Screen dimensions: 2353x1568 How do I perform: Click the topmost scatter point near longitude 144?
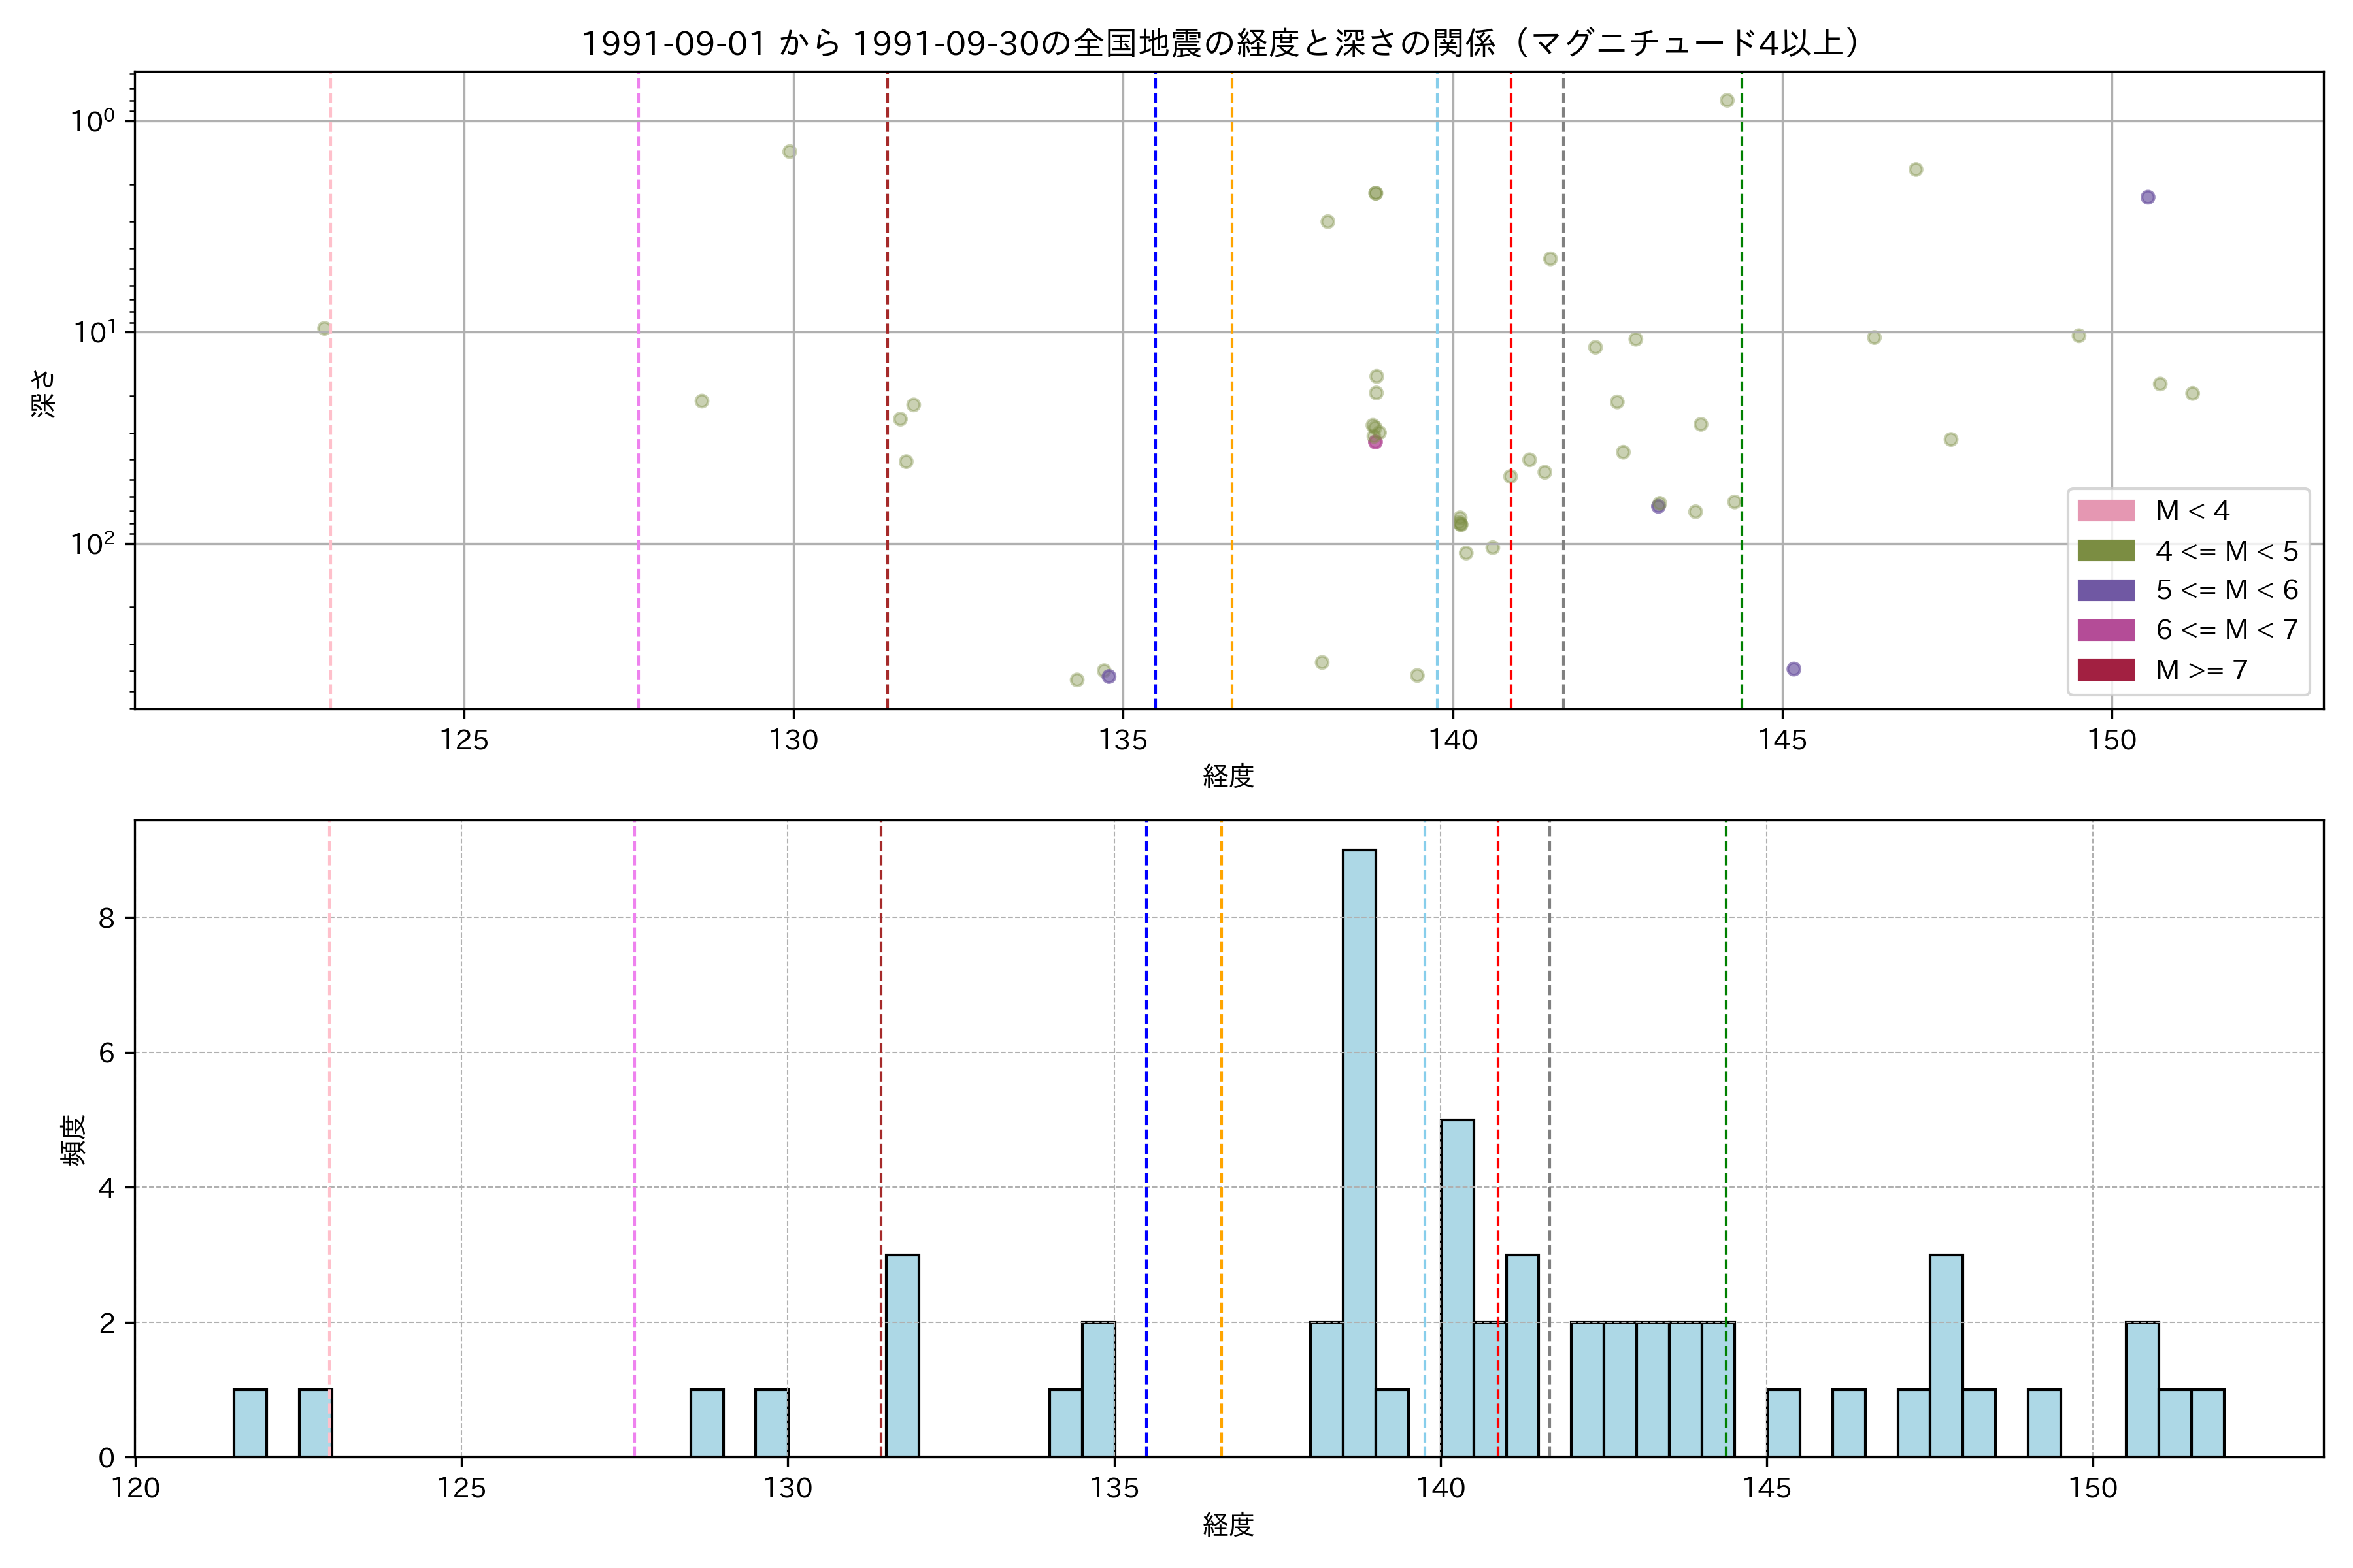1727,100
